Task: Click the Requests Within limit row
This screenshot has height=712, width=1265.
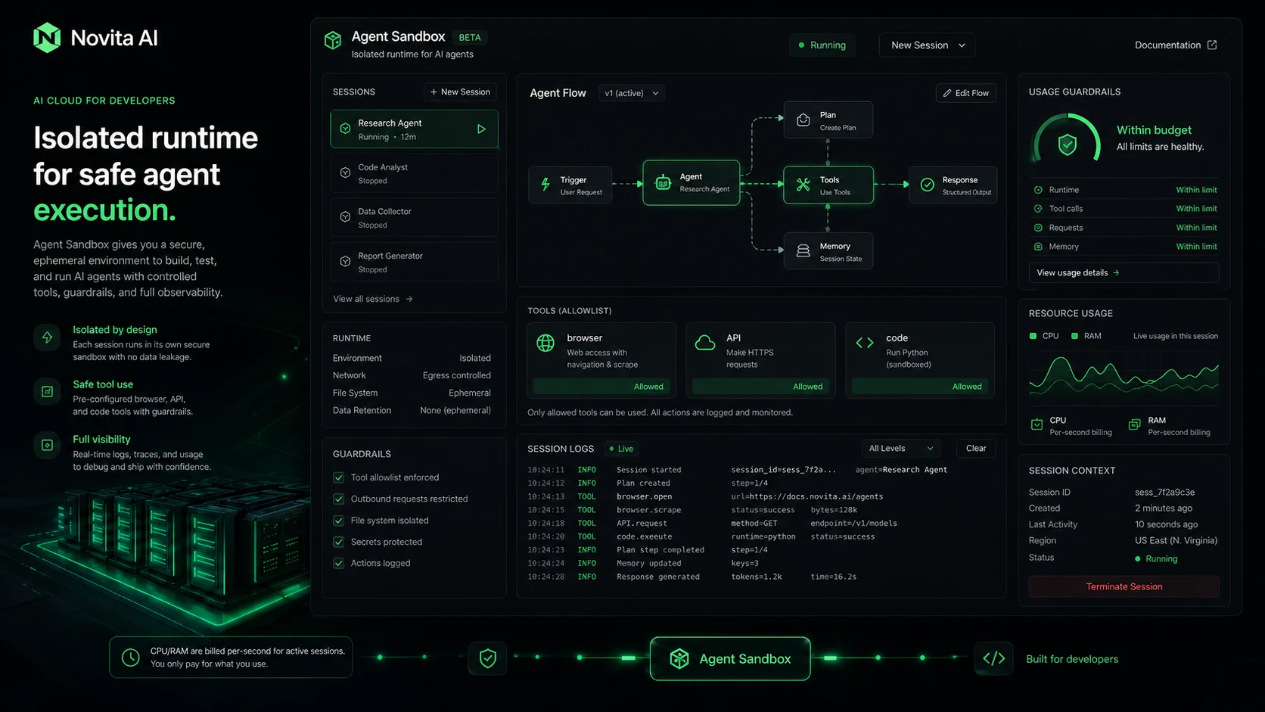Action: pyautogui.click(x=1125, y=228)
